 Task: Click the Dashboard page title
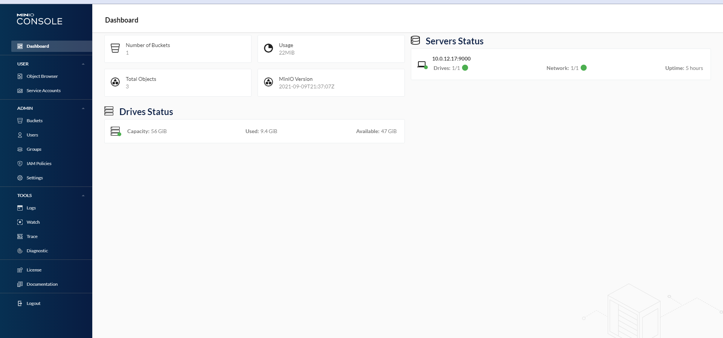click(122, 20)
